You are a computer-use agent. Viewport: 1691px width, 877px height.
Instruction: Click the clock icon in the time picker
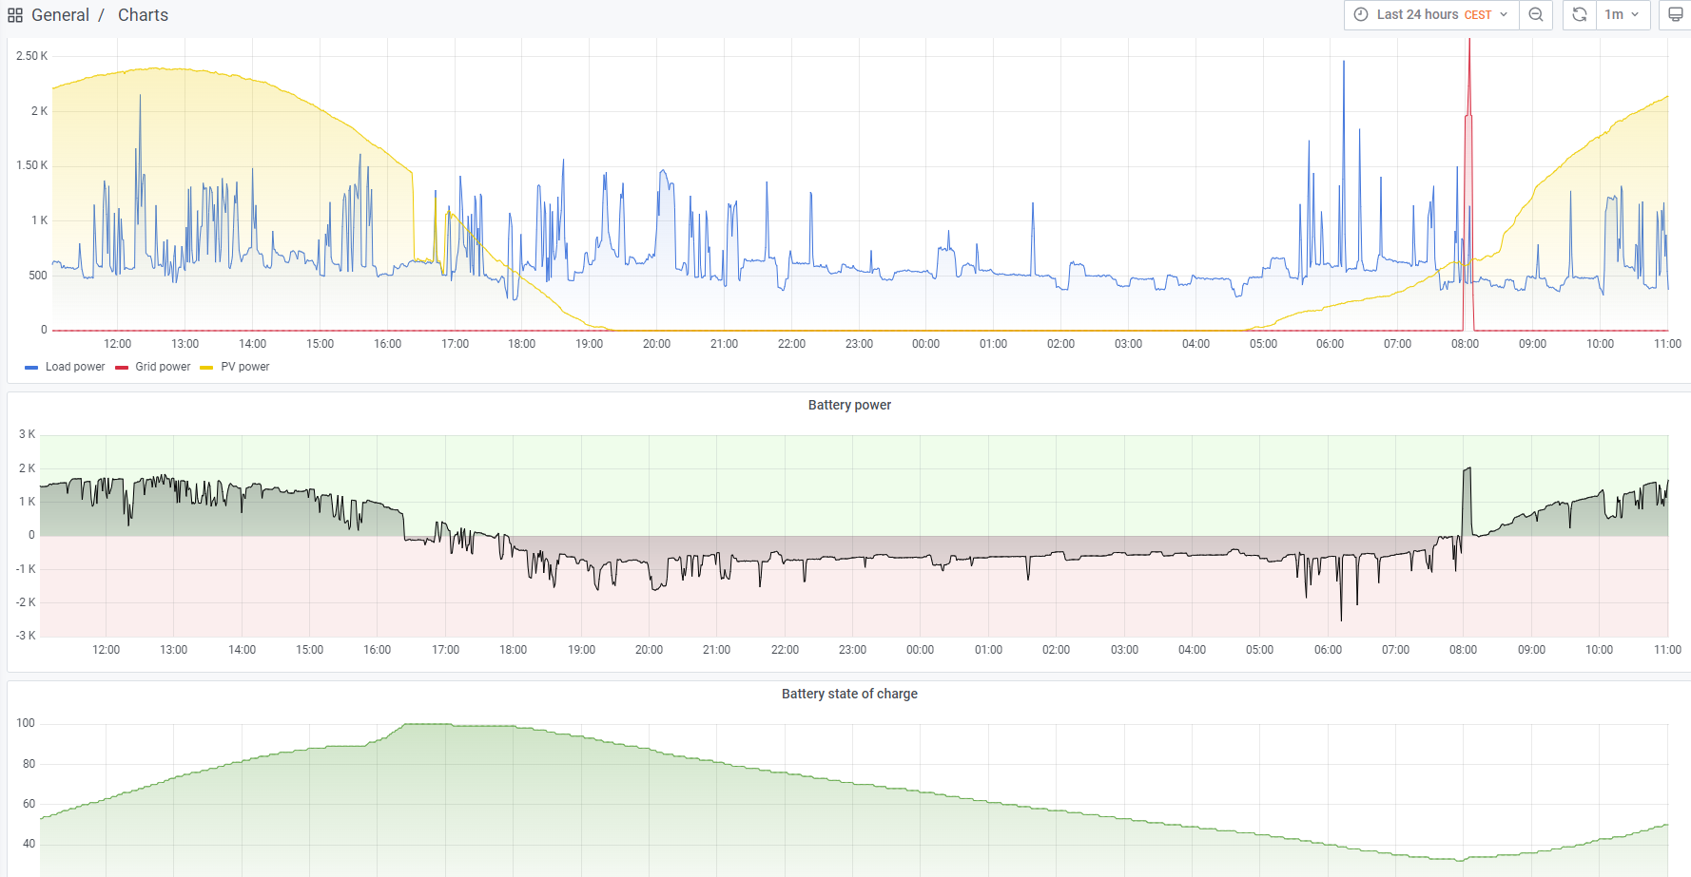pos(1361,14)
